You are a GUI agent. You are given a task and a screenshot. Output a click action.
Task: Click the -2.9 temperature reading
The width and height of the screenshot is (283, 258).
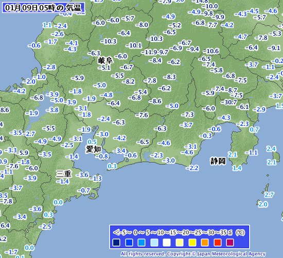tap(259, 109)
